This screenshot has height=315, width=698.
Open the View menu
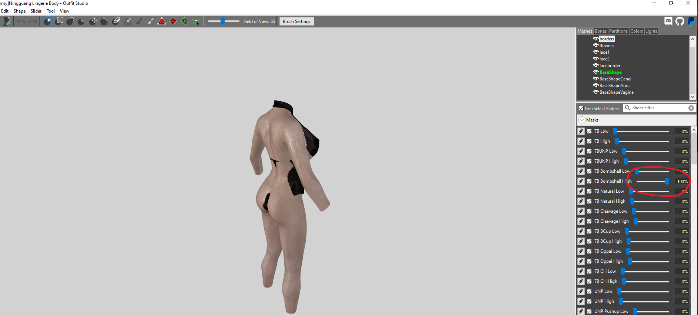pyautogui.click(x=64, y=11)
